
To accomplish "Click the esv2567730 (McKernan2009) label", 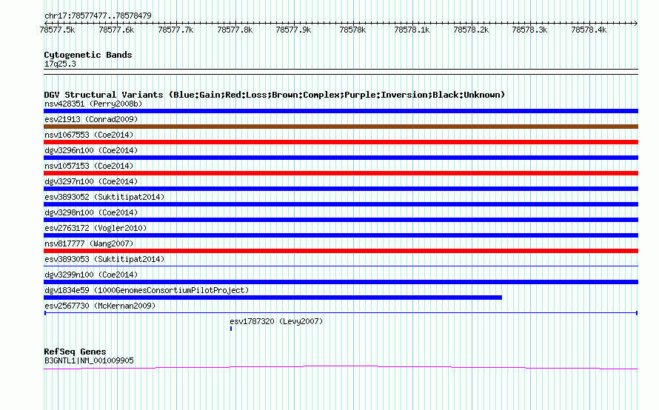I will 100,306.
